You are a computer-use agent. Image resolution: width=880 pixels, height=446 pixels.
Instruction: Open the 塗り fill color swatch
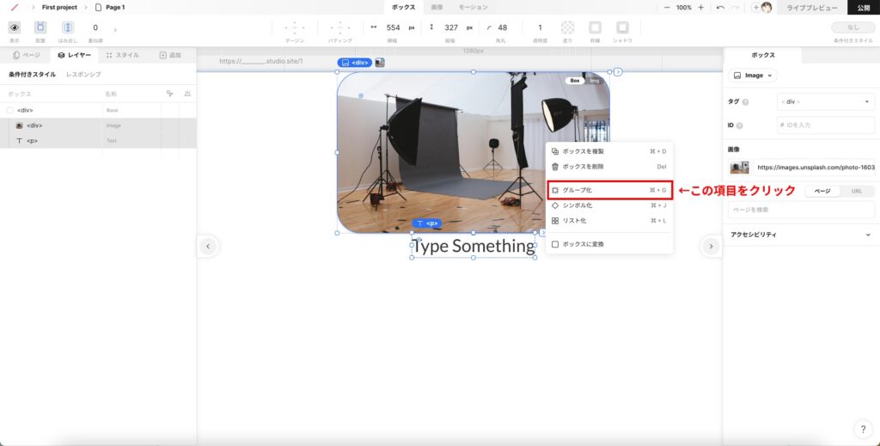point(568,27)
